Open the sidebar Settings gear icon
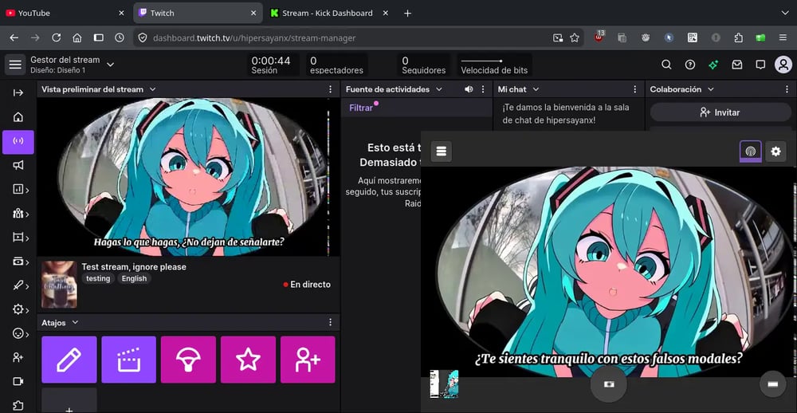The height and width of the screenshot is (413, 797). click(x=20, y=309)
